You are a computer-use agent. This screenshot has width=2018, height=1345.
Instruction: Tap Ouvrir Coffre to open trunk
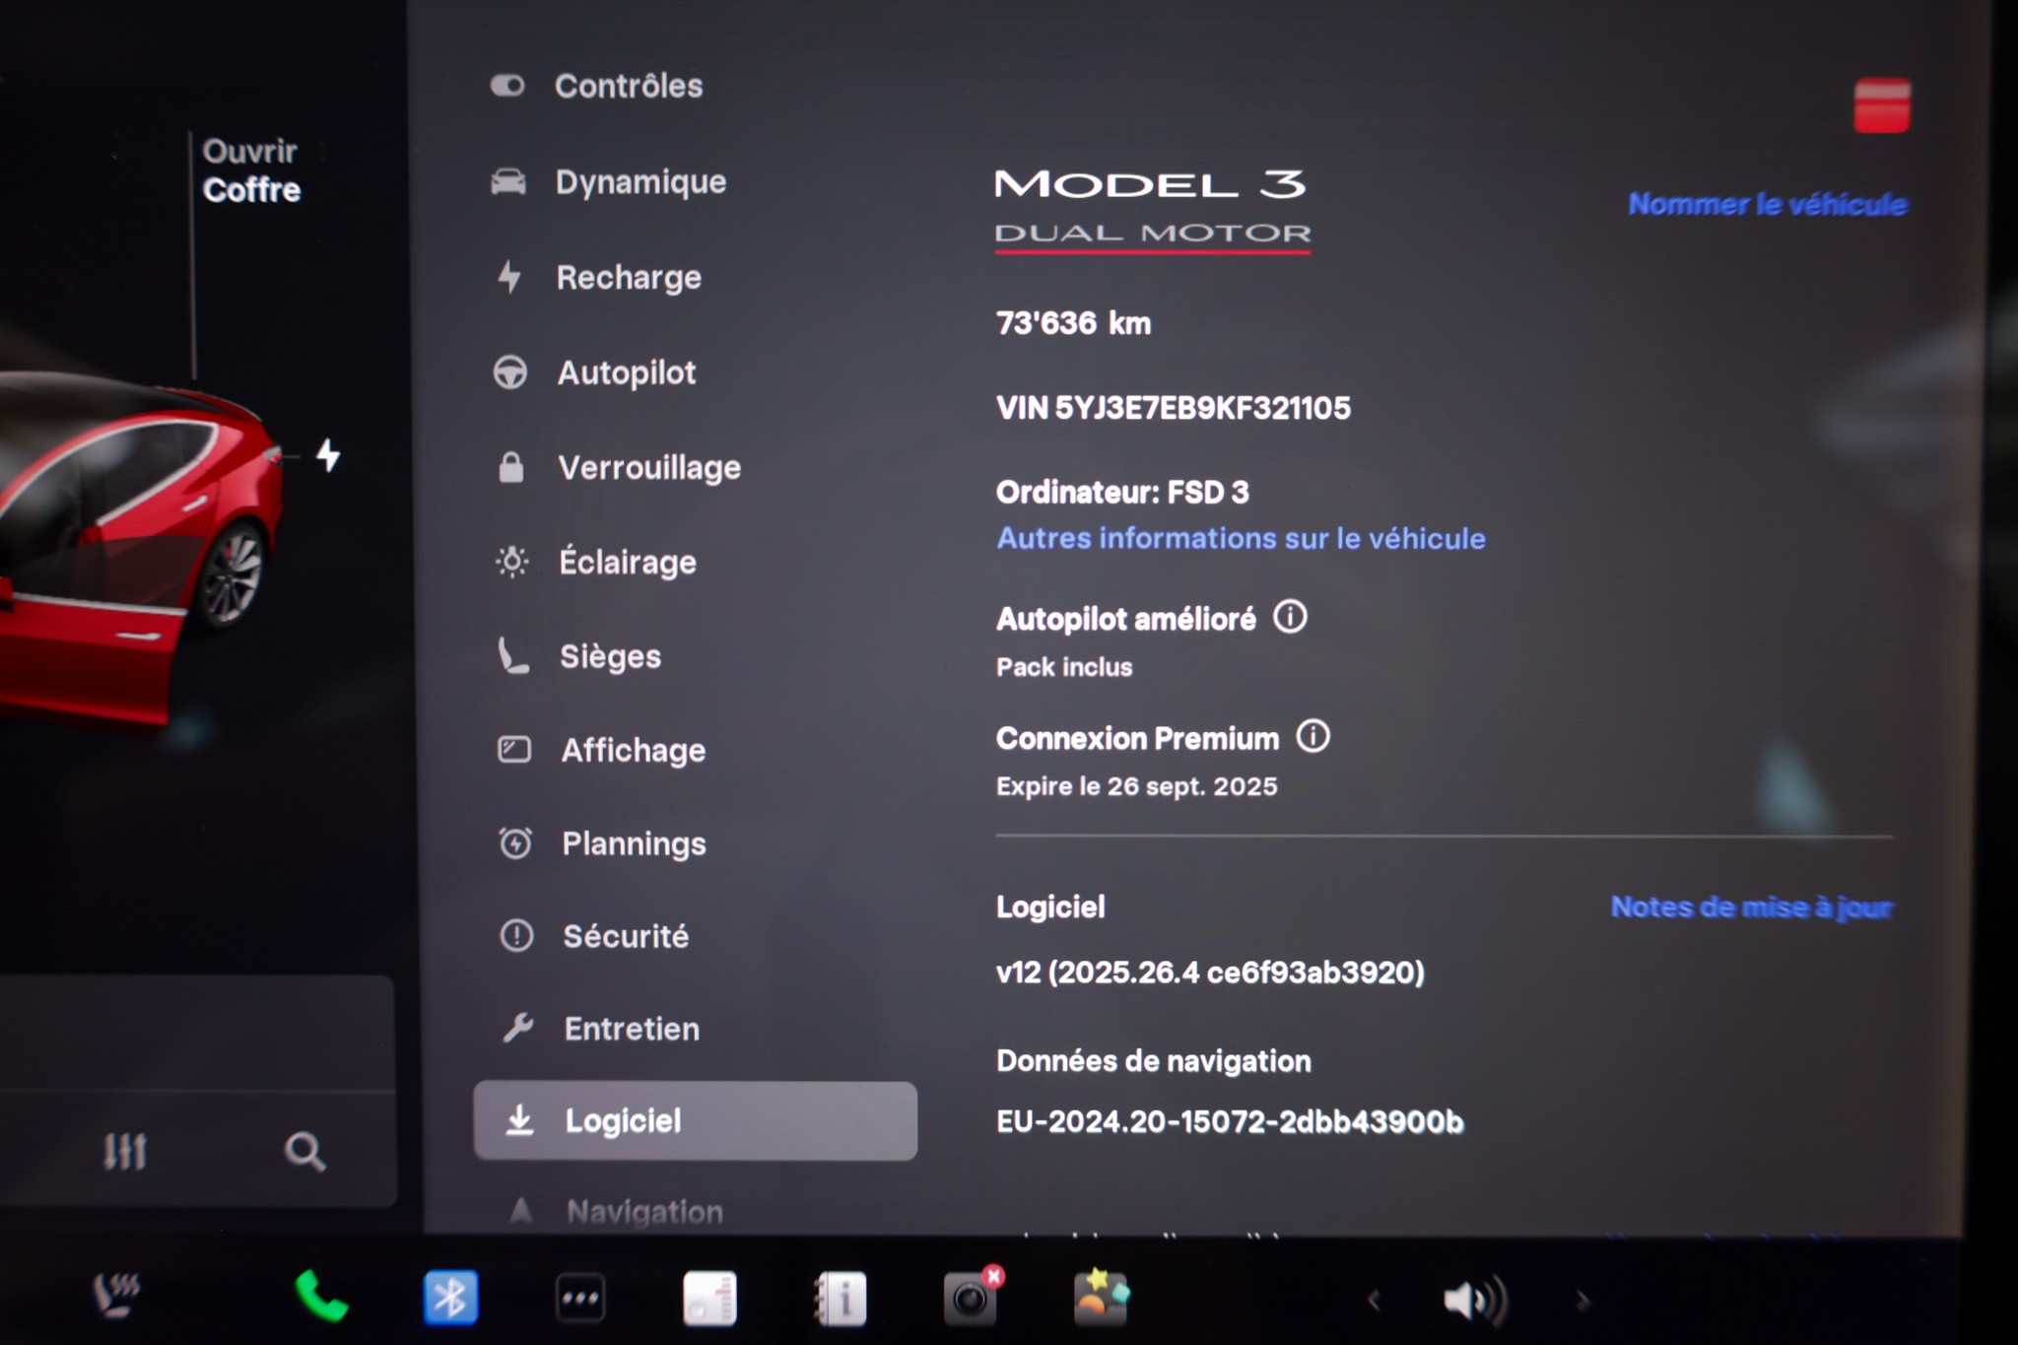pos(251,170)
